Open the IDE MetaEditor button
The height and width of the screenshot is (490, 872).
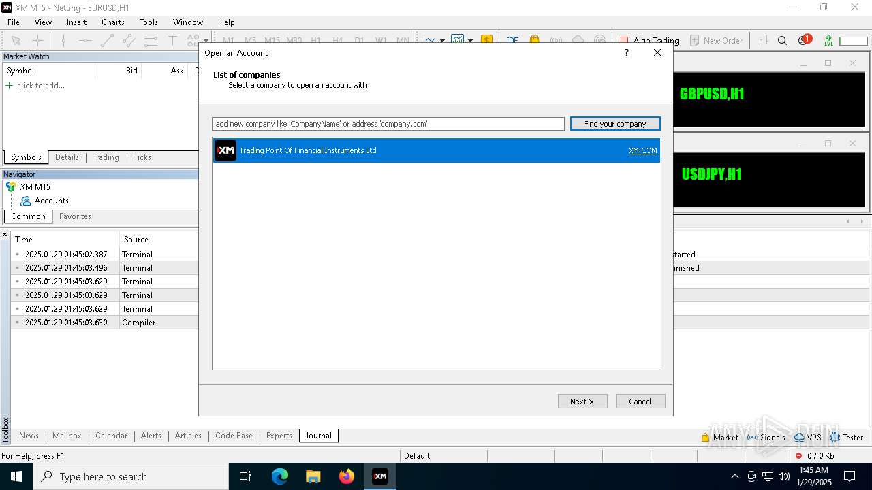click(x=512, y=40)
